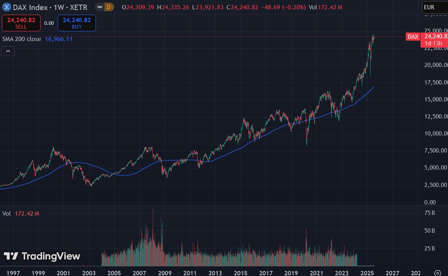448x276 pixels.
Task: Click 2,500.00 on the price axis
Action: pos(436,185)
